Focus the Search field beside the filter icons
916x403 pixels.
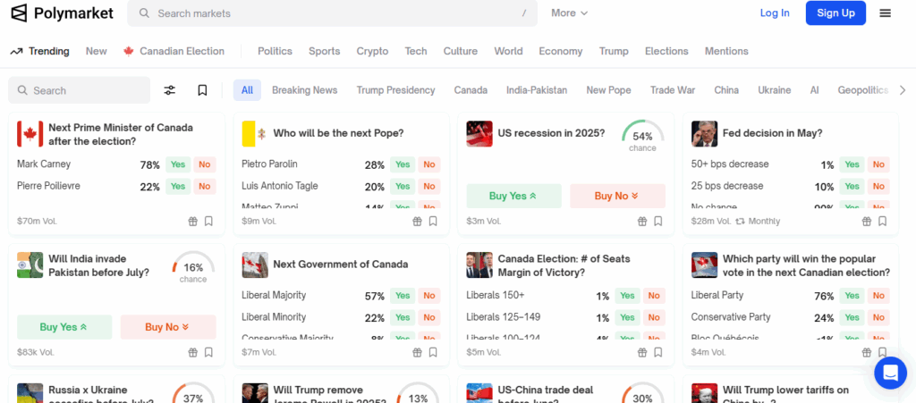coord(80,90)
